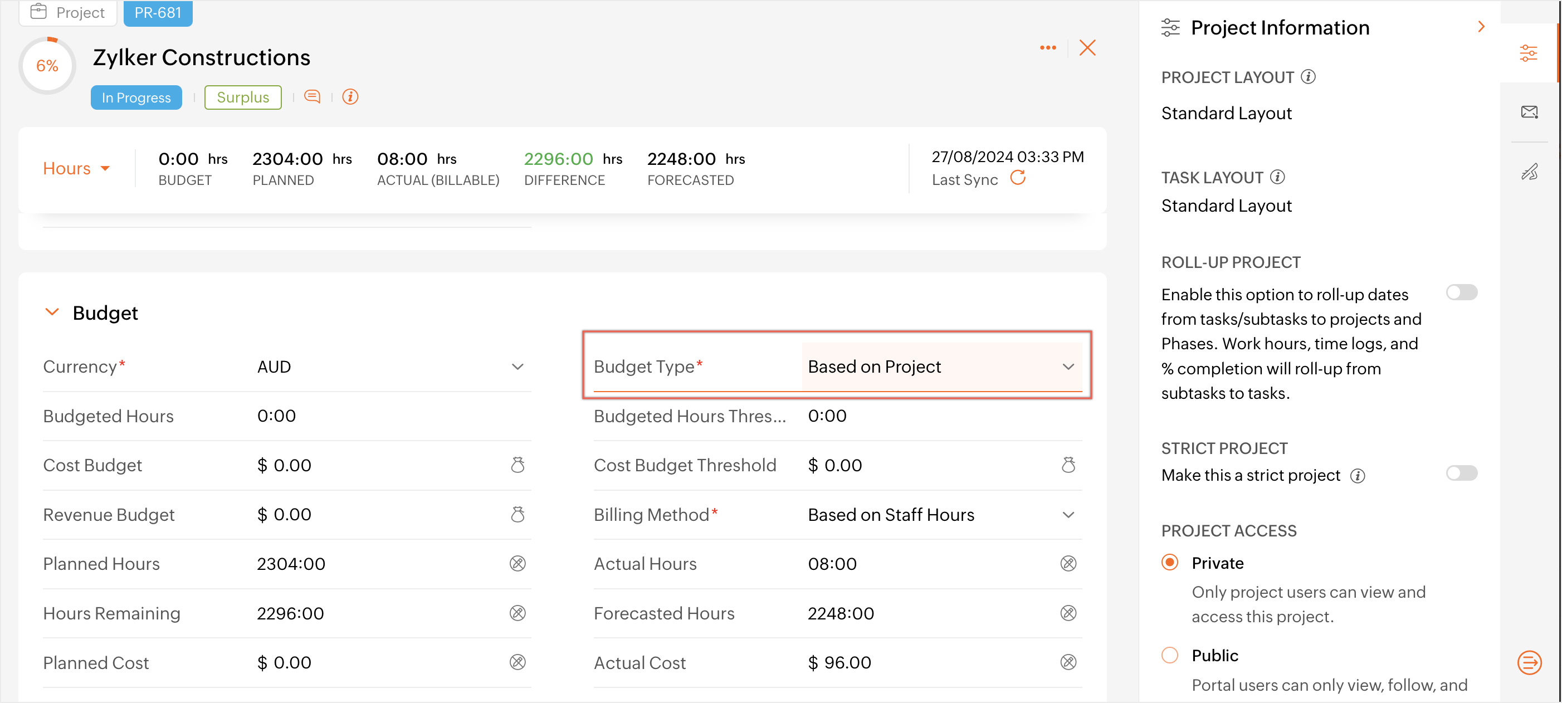
Task: Open the three-dots more options menu
Action: click(x=1047, y=47)
